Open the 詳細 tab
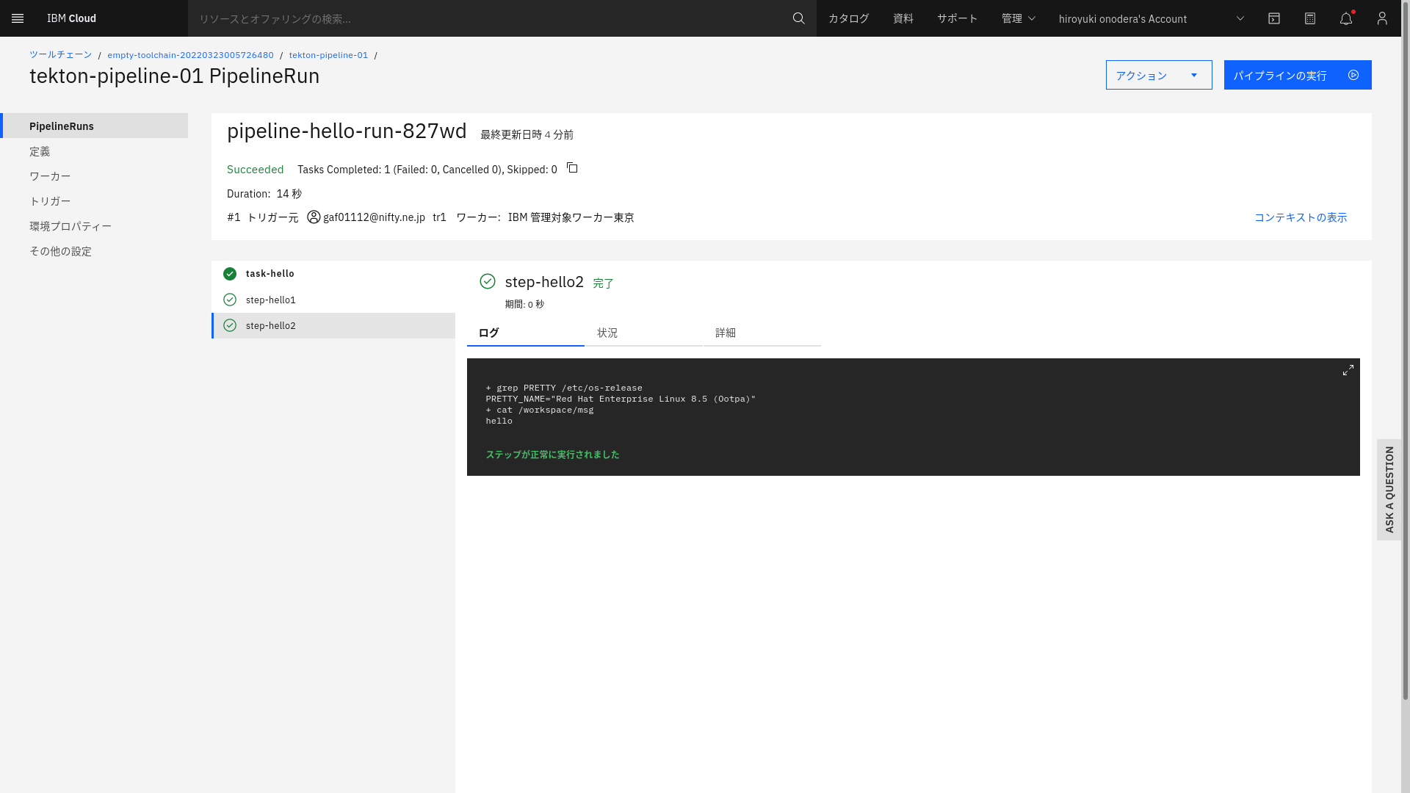This screenshot has width=1410, height=793. pos(726,333)
